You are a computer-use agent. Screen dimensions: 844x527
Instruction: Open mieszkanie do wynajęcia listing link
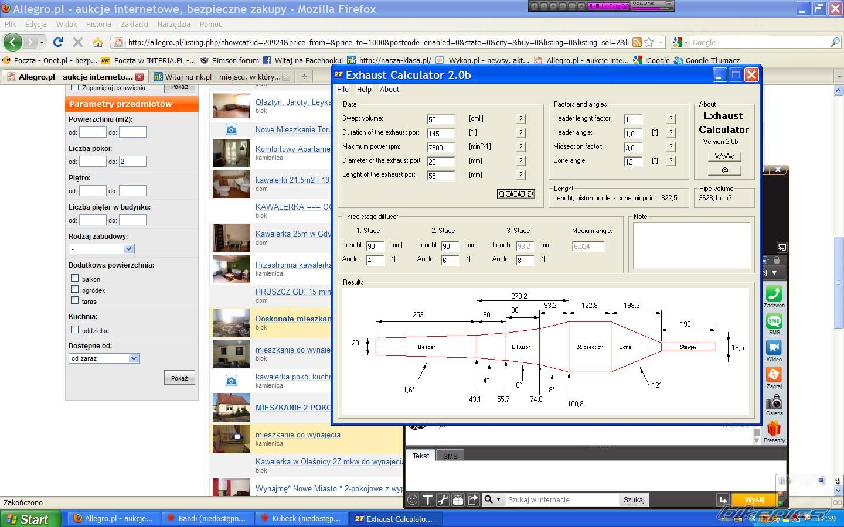(298, 434)
